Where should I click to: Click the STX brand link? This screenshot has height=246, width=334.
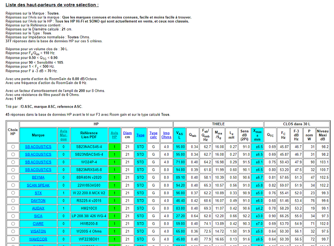pyautogui.click(x=38, y=193)
